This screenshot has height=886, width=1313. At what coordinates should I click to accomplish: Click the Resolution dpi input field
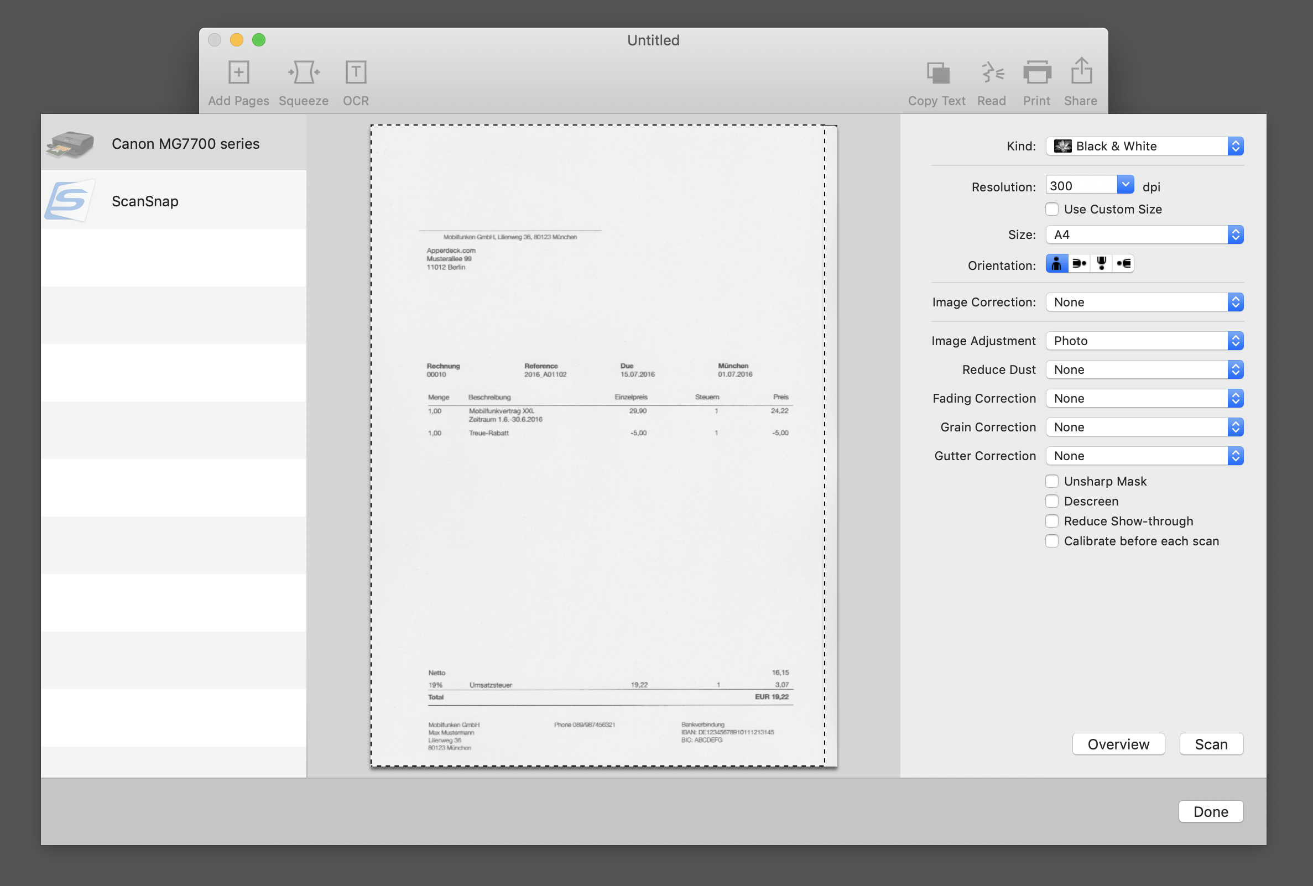(1081, 186)
